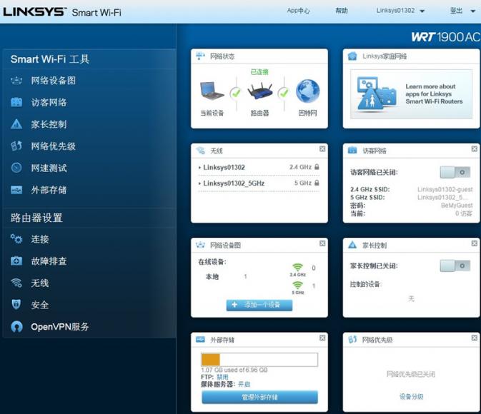Click the 连接 sidebar label
The image size is (481, 414).
[40, 239]
